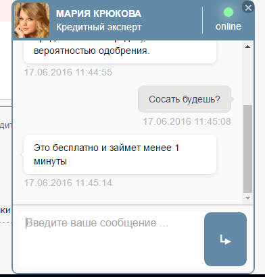Click the timestamp '17.06.2016 11:45:14'
This screenshot has width=265, height=277.
[x=68, y=183]
